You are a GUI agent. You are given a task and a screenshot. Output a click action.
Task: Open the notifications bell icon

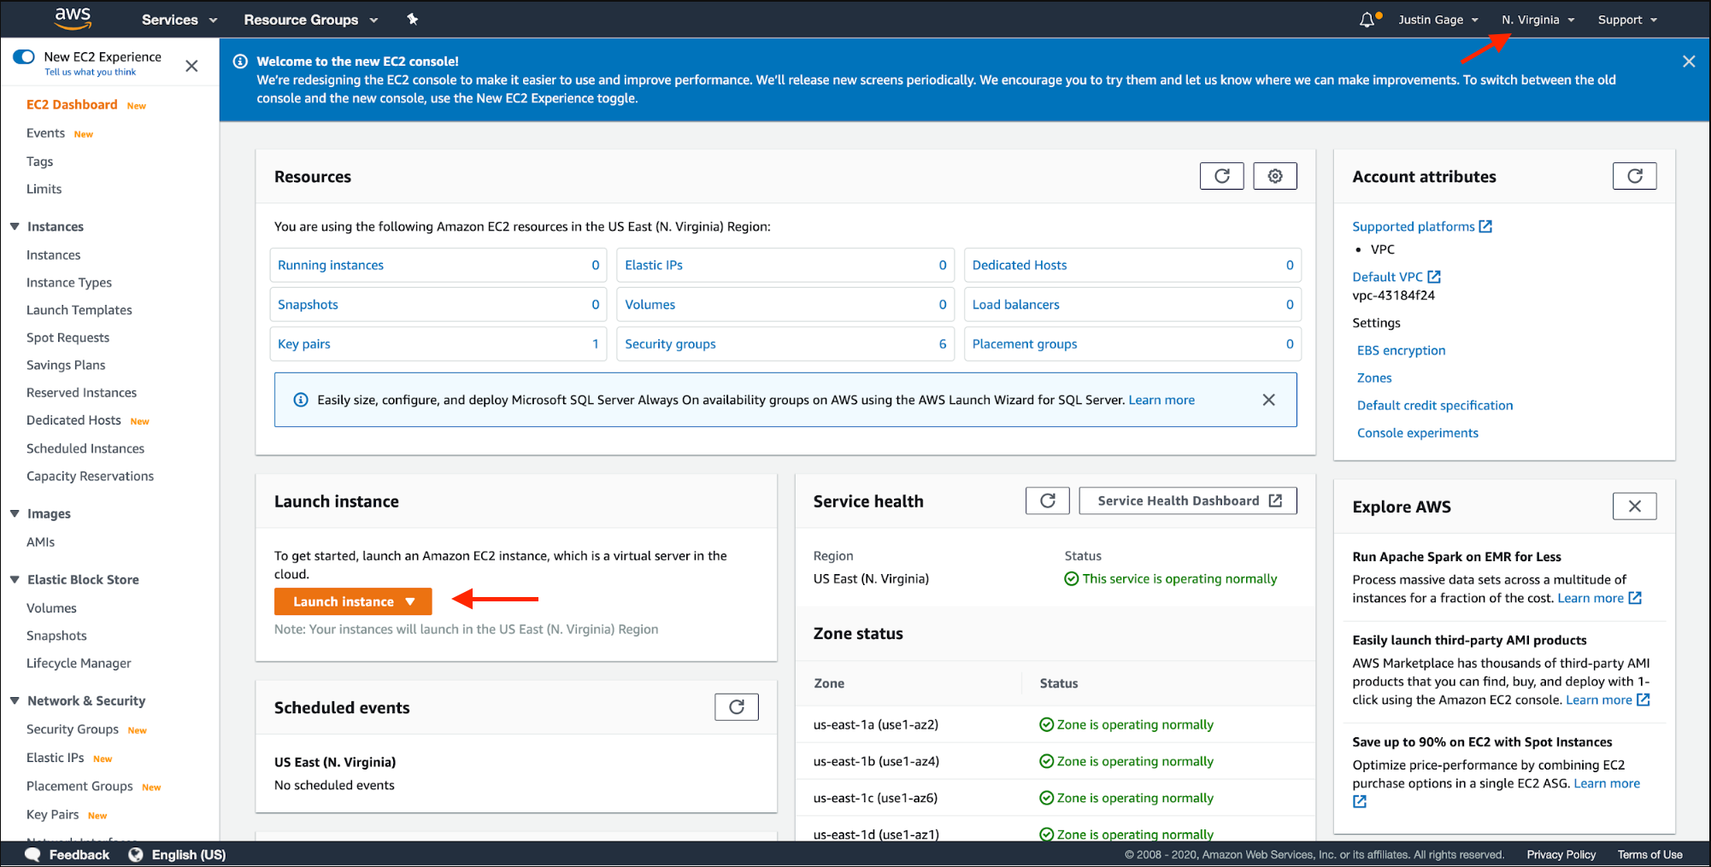[1367, 20]
